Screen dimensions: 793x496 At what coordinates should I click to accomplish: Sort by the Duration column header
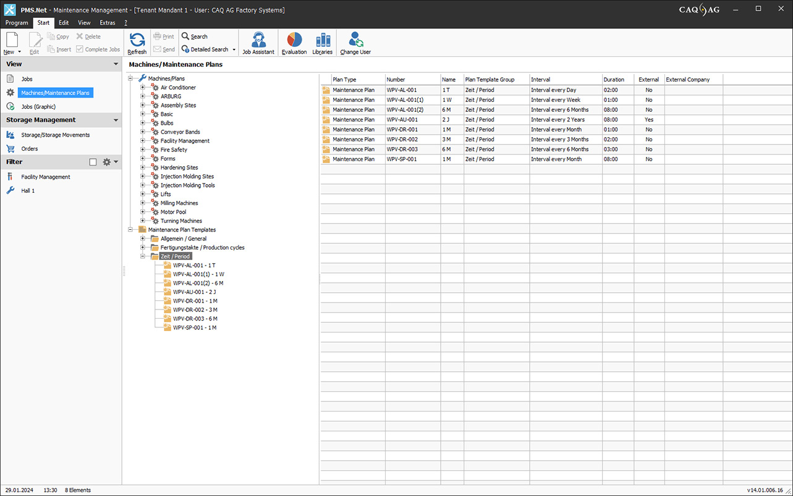point(617,80)
